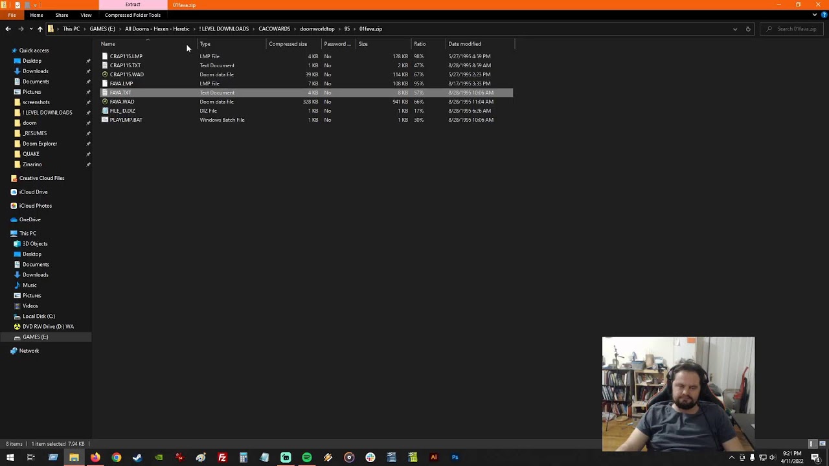The height and width of the screenshot is (466, 829).
Task: Open the volume control in system tray
Action: click(772, 458)
